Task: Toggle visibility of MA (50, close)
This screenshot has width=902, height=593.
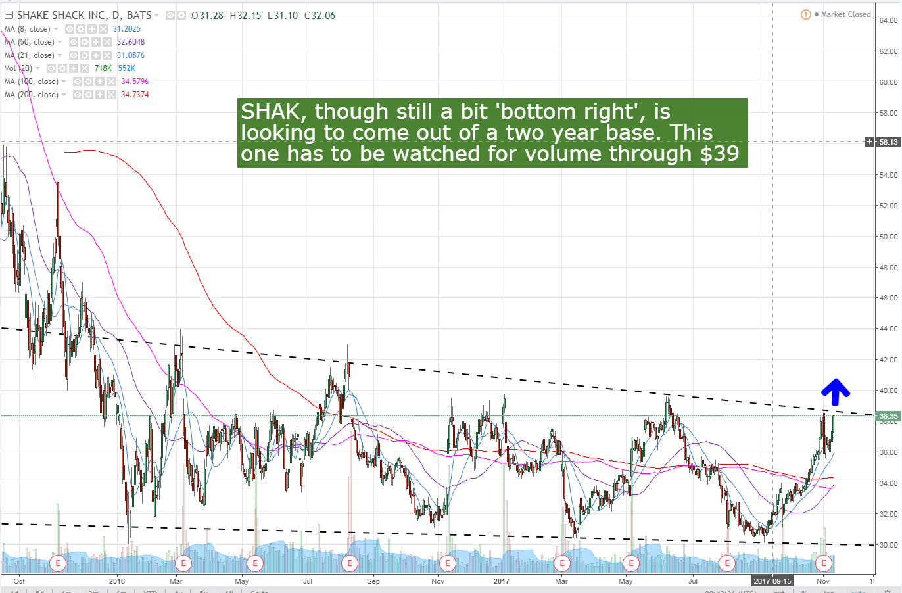Action: click(x=73, y=42)
